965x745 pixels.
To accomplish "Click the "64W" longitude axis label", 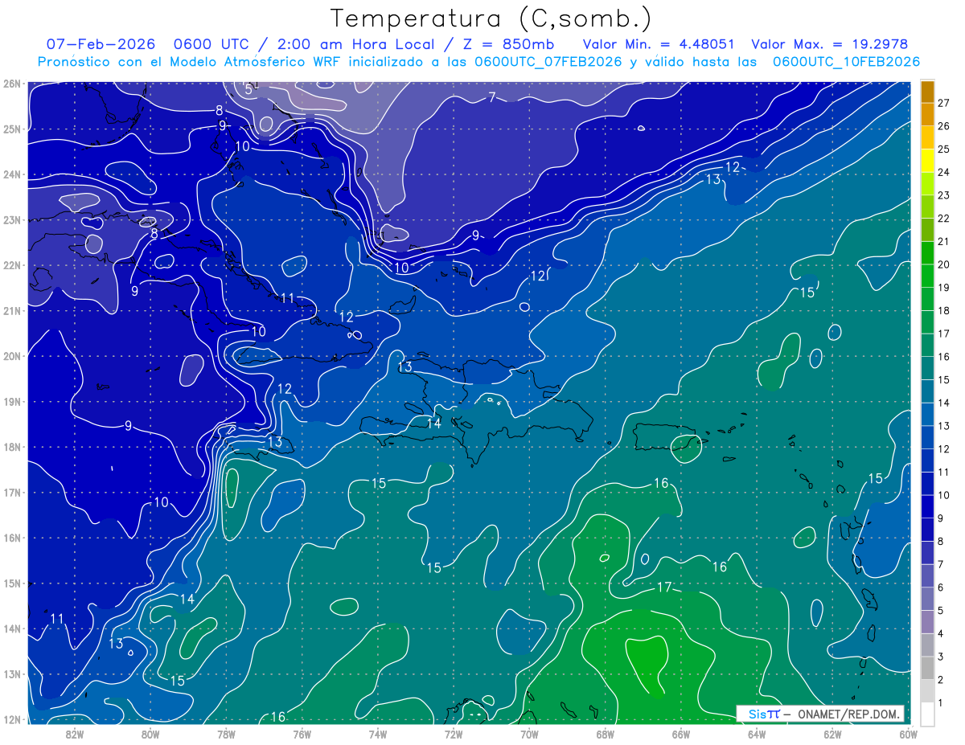I will (757, 734).
